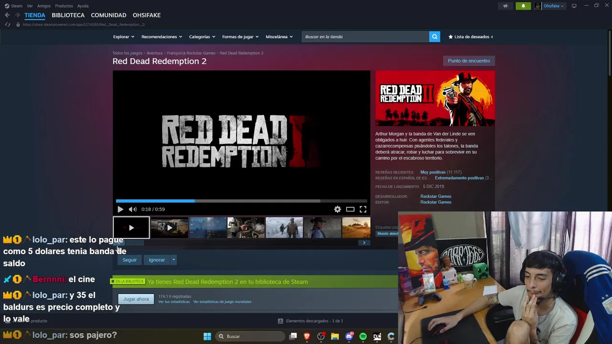Select the second trailer thumbnail
612x344 pixels.
pos(169,227)
